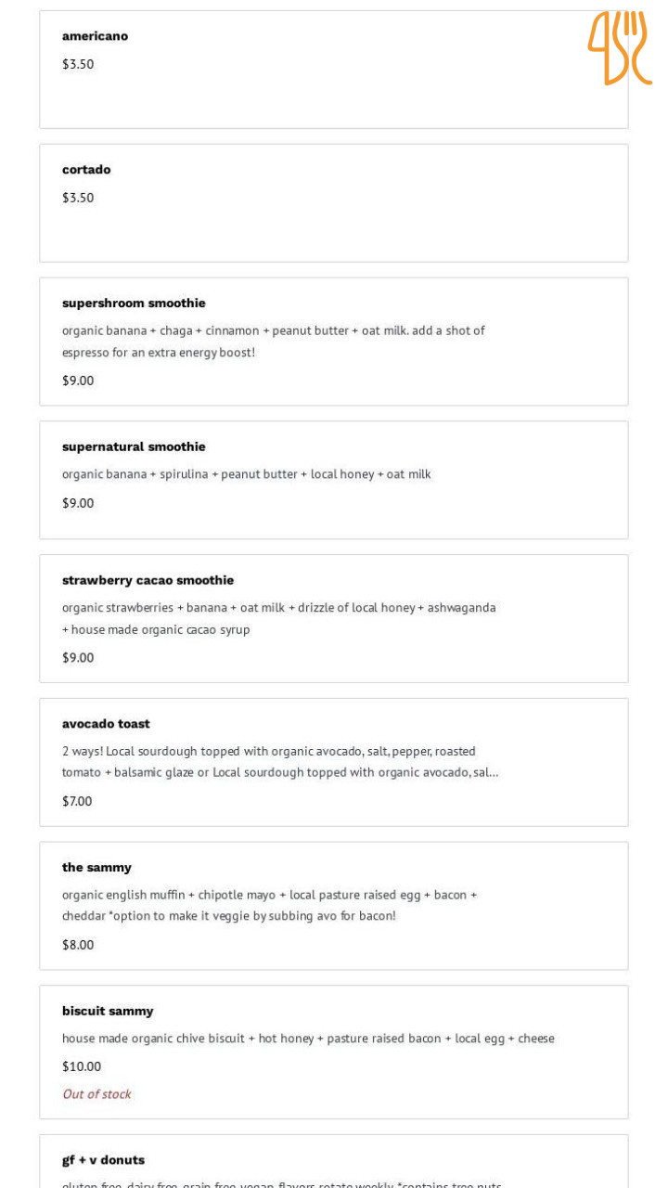Image resolution: width=668 pixels, height=1188 pixels.
Task: Open the strawberry cacao smoothie title
Action: pyautogui.click(x=148, y=581)
